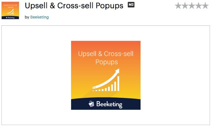
Task: Select the fifth rating star
Action: pos(205,6)
